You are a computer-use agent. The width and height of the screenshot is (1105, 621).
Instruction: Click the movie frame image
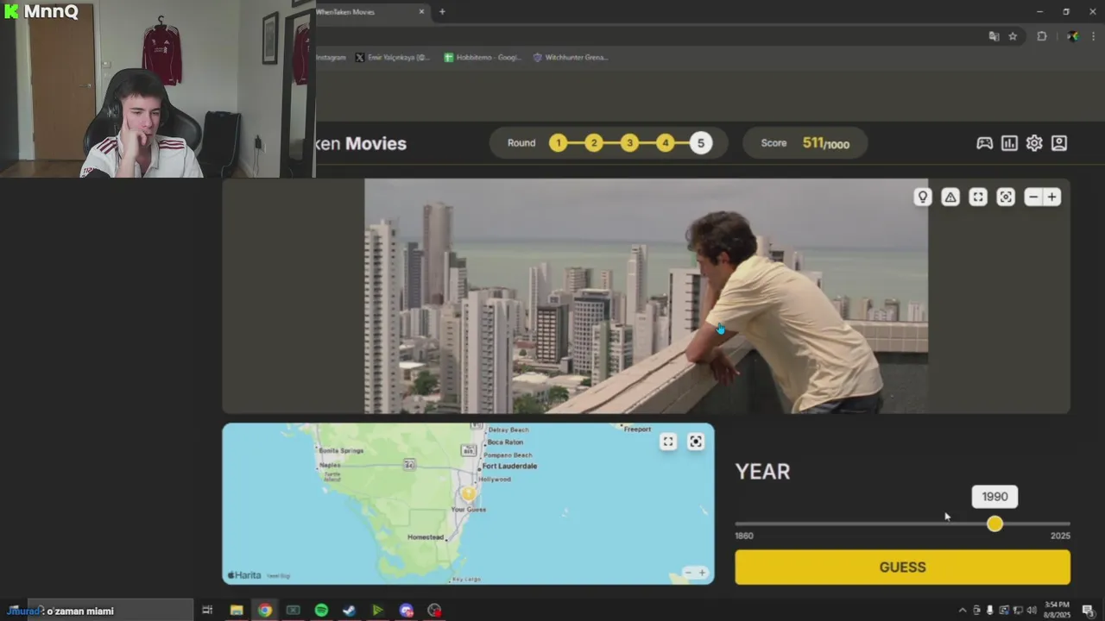[646, 296]
